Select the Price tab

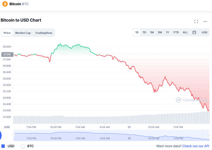tap(7, 33)
